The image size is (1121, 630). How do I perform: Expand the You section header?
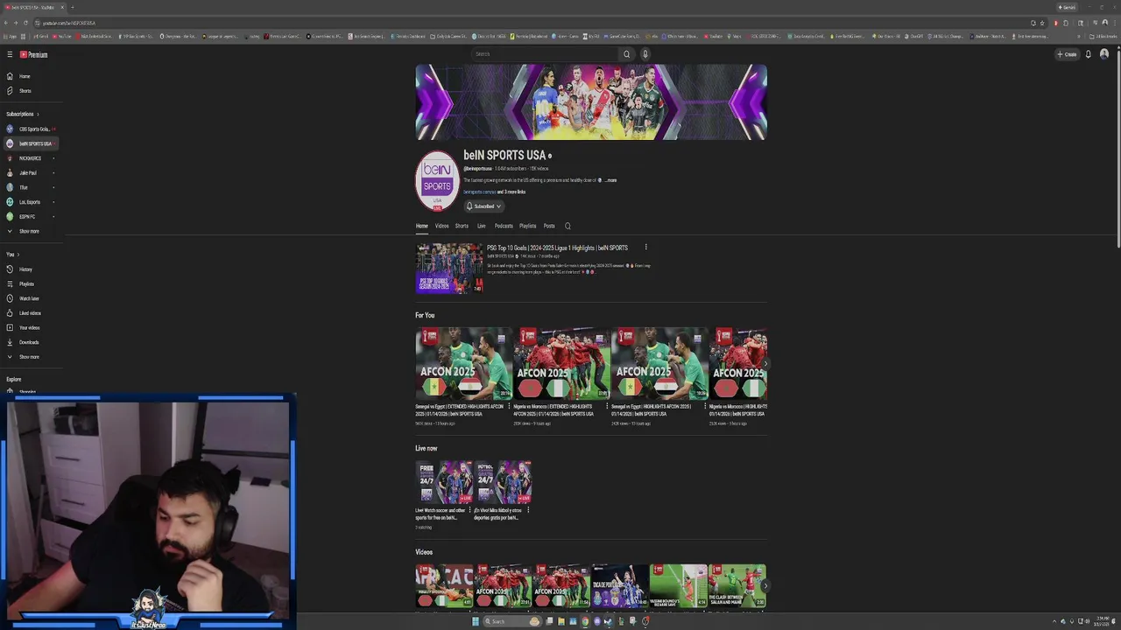click(12, 255)
